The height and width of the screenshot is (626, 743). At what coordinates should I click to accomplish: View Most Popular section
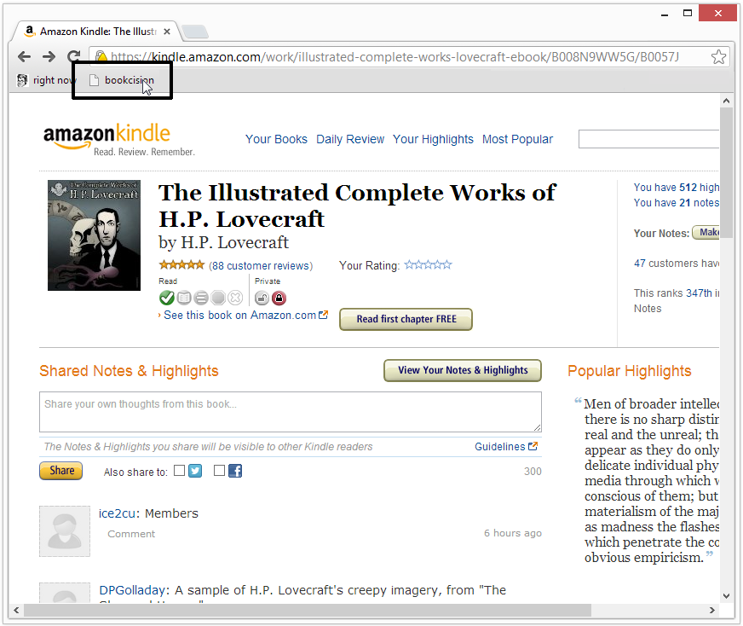tap(517, 139)
